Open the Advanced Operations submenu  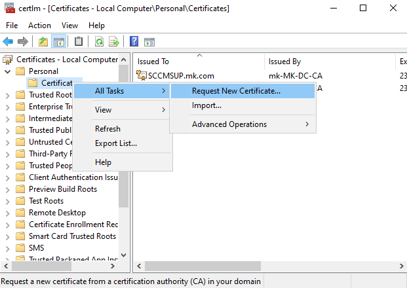229,124
